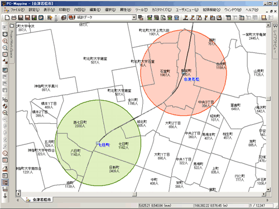The width and height of the screenshot is (279, 209).
Task: Select the Zoom Out magnifier tool
Action: [5, 48]
